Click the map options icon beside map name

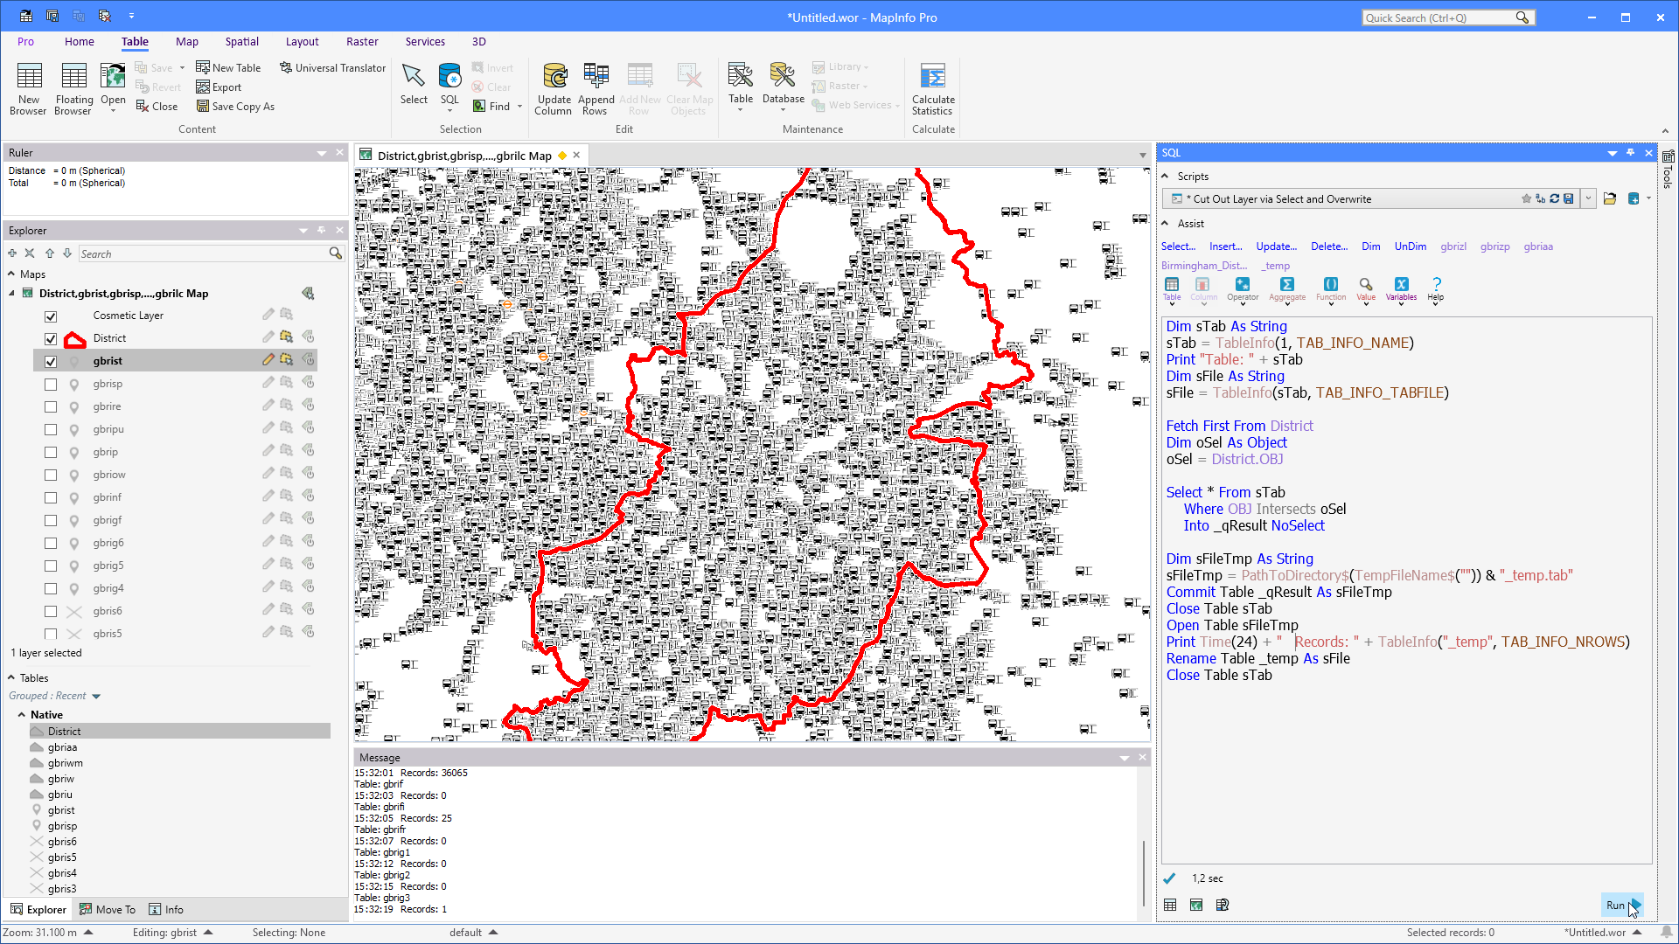tap(308, 293)
